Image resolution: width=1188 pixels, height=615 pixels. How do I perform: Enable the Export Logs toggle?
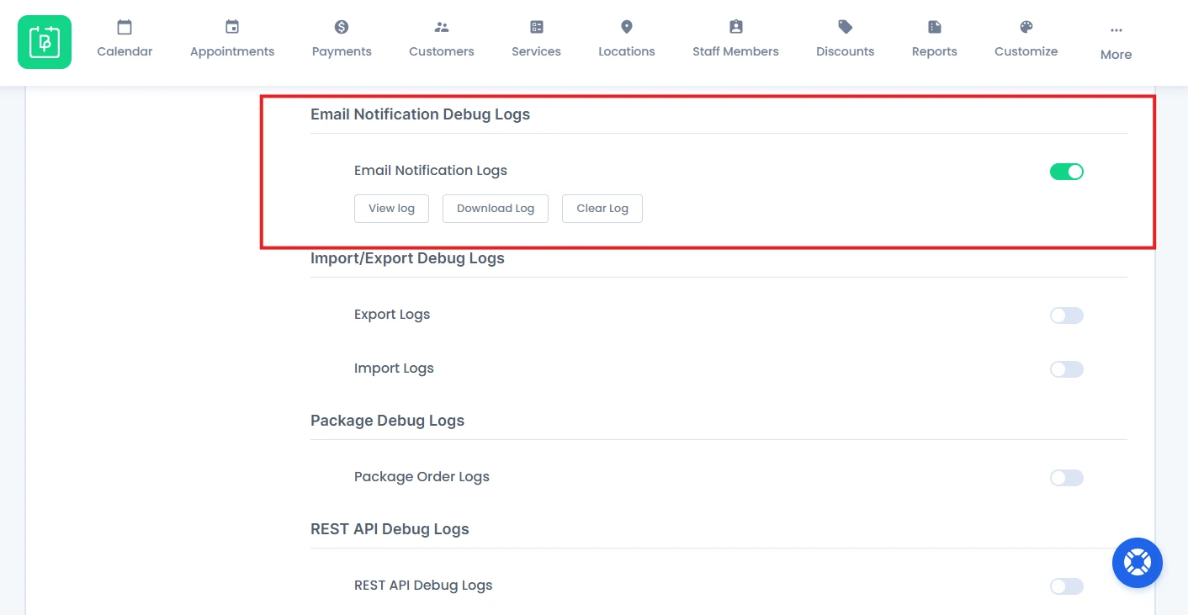click(x=1067, y=315)
